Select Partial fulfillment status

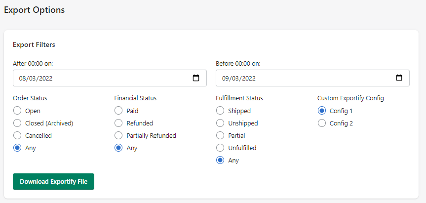pos(220,135)
